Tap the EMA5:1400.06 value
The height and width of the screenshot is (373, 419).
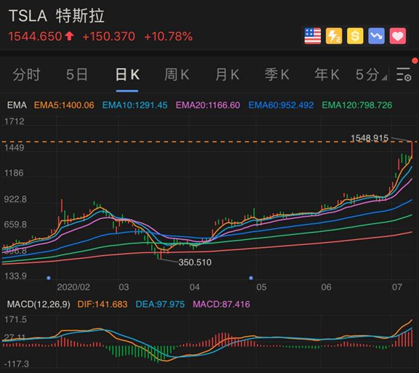coord(64,105)
